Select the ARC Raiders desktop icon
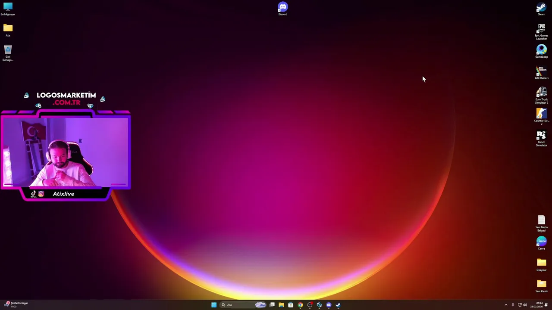 [x=541, y=73]
